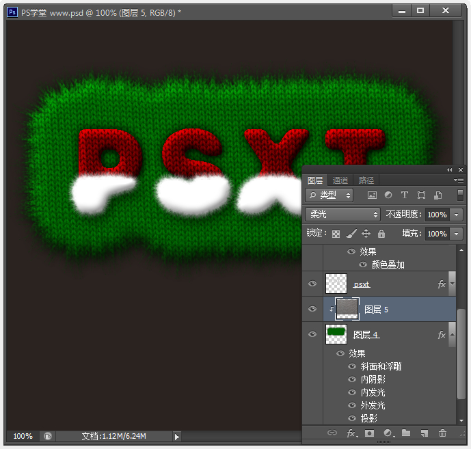471x449 pixels.
Task: Filter layers by shape layer icon
Action: pyautogui.click(x=421, y=195)
